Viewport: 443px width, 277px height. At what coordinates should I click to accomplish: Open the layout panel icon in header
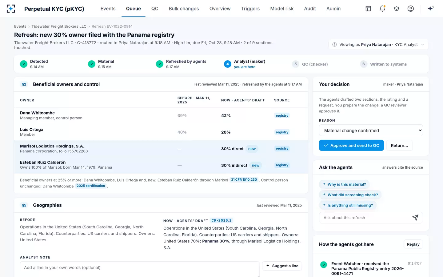(x=368, y=9)
